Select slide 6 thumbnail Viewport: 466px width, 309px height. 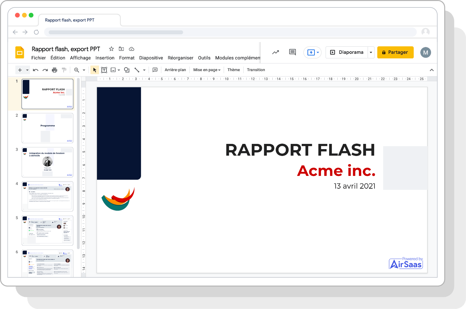point(48,263)
